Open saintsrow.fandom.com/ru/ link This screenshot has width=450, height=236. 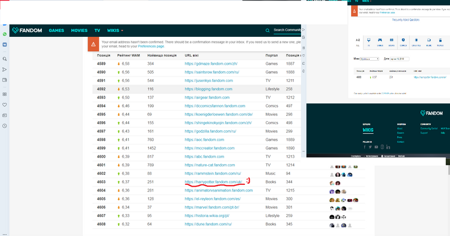coord(212,72)
